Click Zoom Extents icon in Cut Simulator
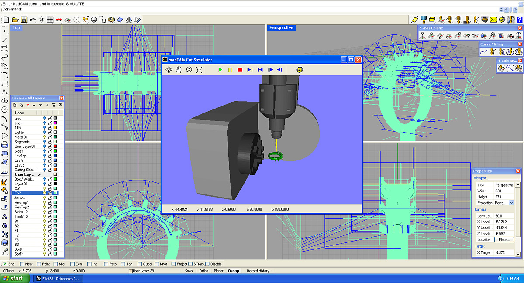524x283 pixels. (x=199, y=70)
